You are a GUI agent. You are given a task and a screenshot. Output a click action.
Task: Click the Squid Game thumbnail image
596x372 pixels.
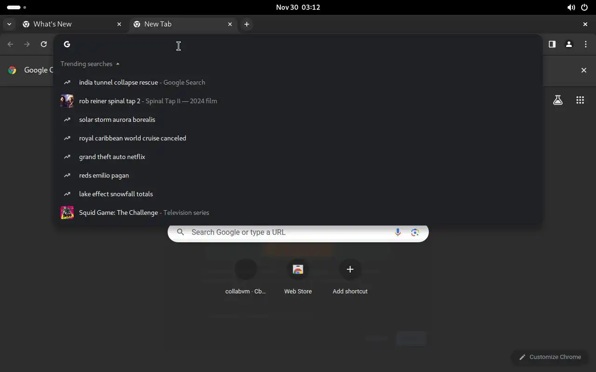point(67,213)
